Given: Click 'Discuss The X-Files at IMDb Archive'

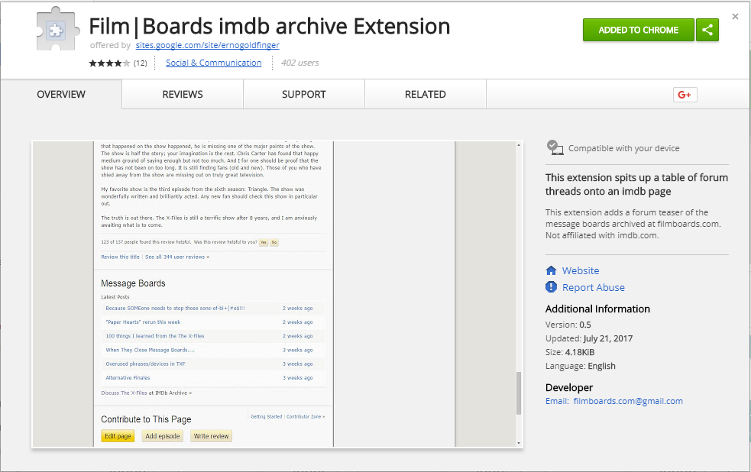Looking at the screenshot, I should [147, 393].
